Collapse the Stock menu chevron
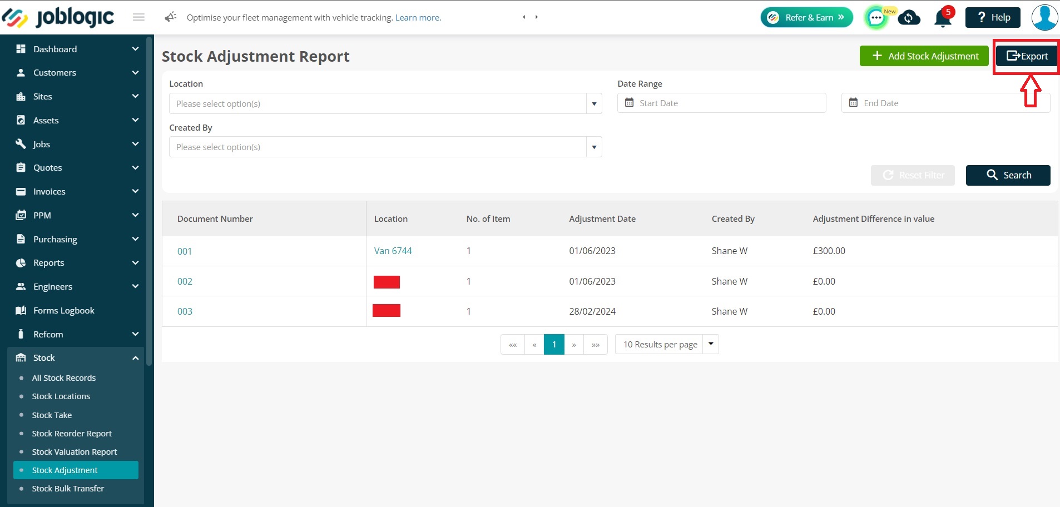 tap(135, 357)
